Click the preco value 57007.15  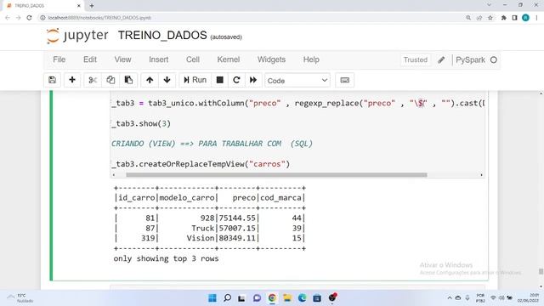pyautogui.click(x=237, y=229)
